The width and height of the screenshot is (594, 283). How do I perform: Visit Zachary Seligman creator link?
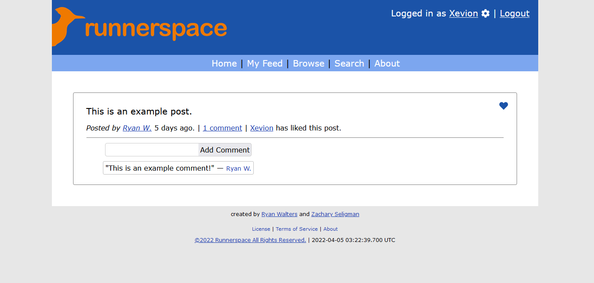pos(335,214)
